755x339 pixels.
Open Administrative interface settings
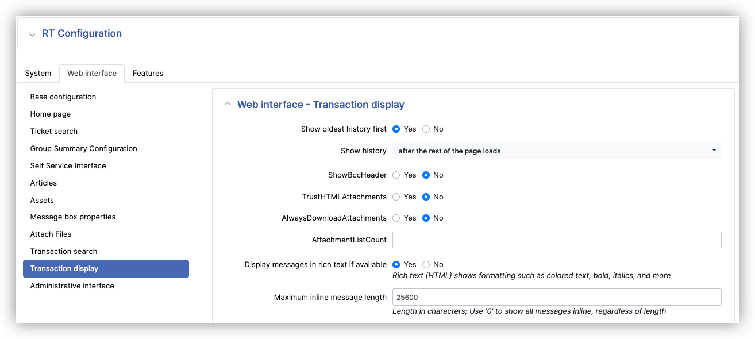tap(72, 286)
